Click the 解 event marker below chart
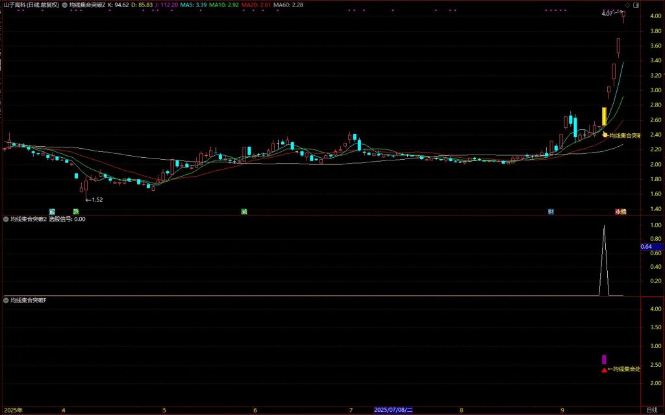The width and height of the screenshot is (665, 415). click(52, 211)
